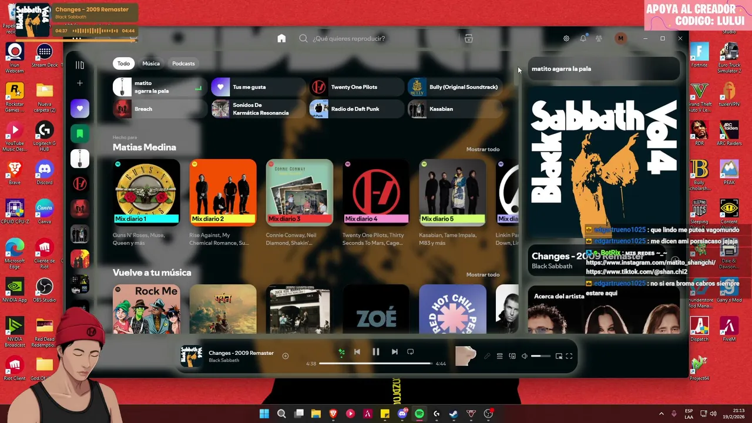Image resolution: width=752 pixels, height=423 pixels.
Task: Open Tus me gusta shortcut tile
Action: 258,87
